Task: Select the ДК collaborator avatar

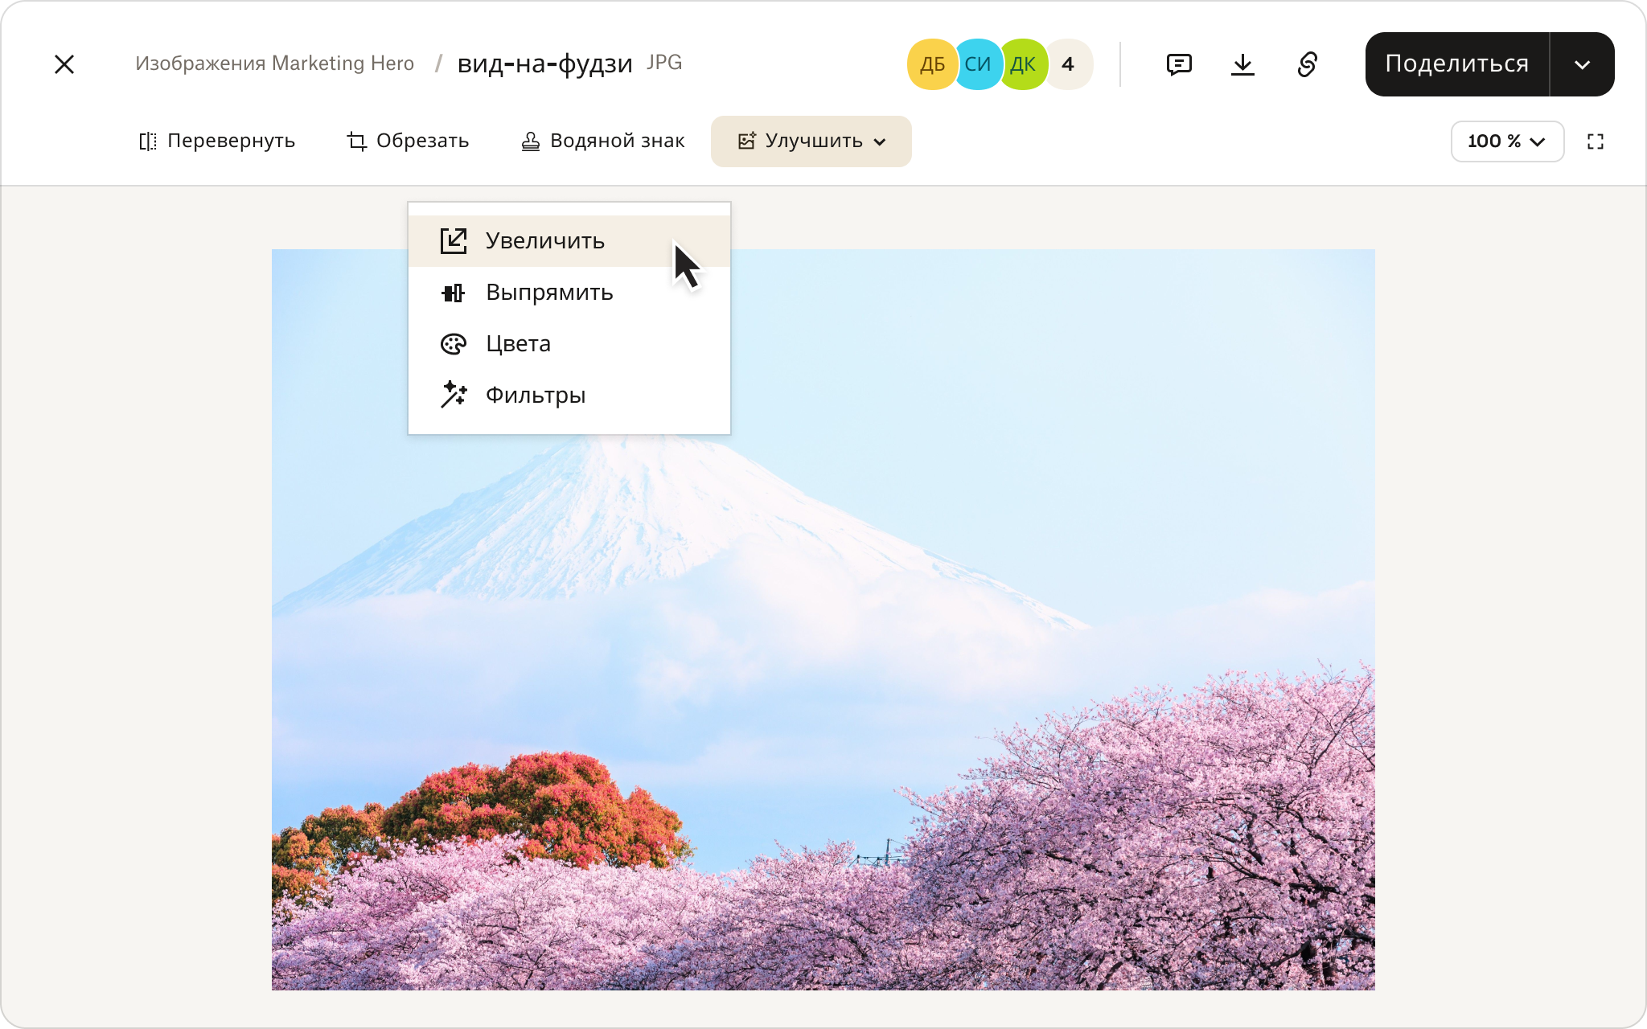Action: 1022,64
